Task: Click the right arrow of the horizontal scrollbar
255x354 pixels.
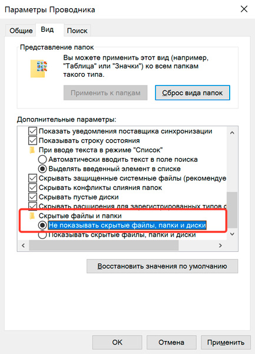Action: tap(220, 245)
